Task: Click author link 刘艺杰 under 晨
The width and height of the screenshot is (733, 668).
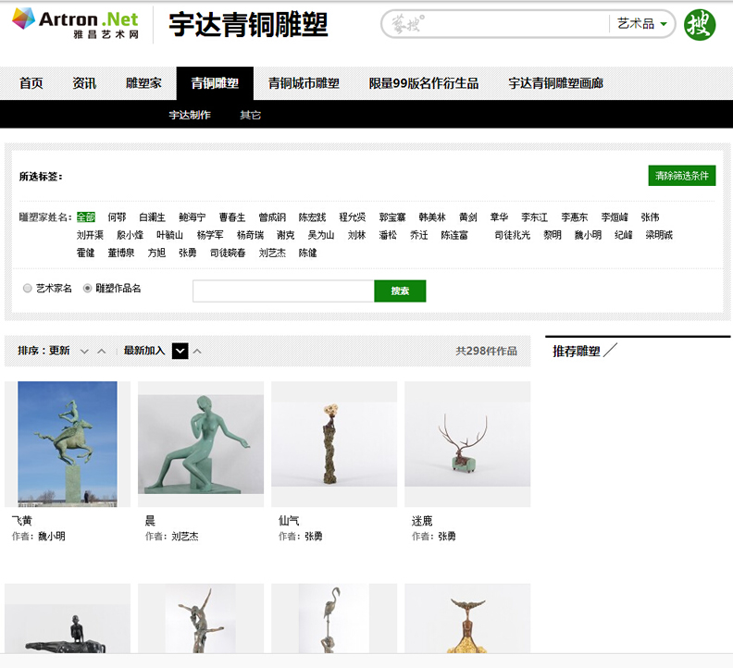Action: point(185,537)
